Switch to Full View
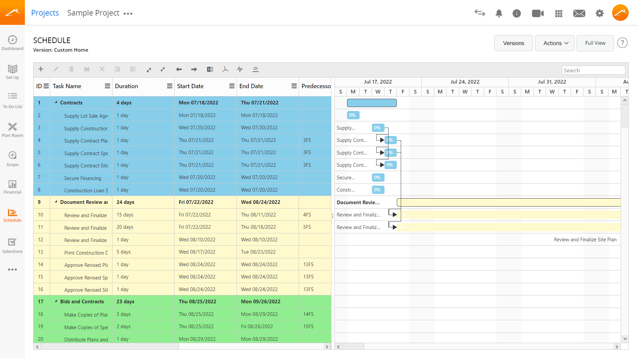 point(595,43)
